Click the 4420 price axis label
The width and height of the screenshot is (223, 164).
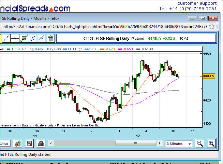point(207,100)
